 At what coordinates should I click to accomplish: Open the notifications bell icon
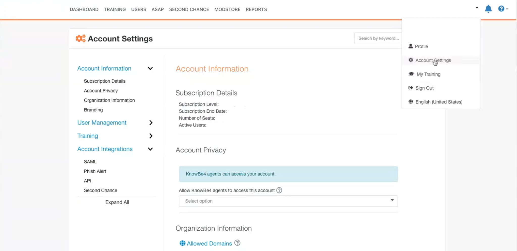click(488, 9)
